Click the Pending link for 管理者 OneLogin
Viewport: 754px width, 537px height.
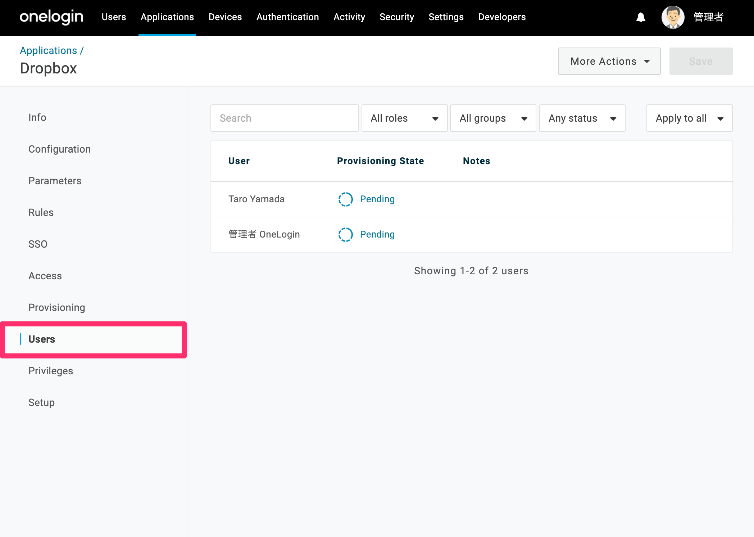377,234
